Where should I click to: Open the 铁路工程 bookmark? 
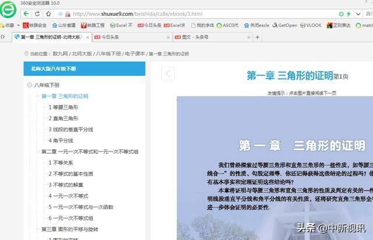93,25
